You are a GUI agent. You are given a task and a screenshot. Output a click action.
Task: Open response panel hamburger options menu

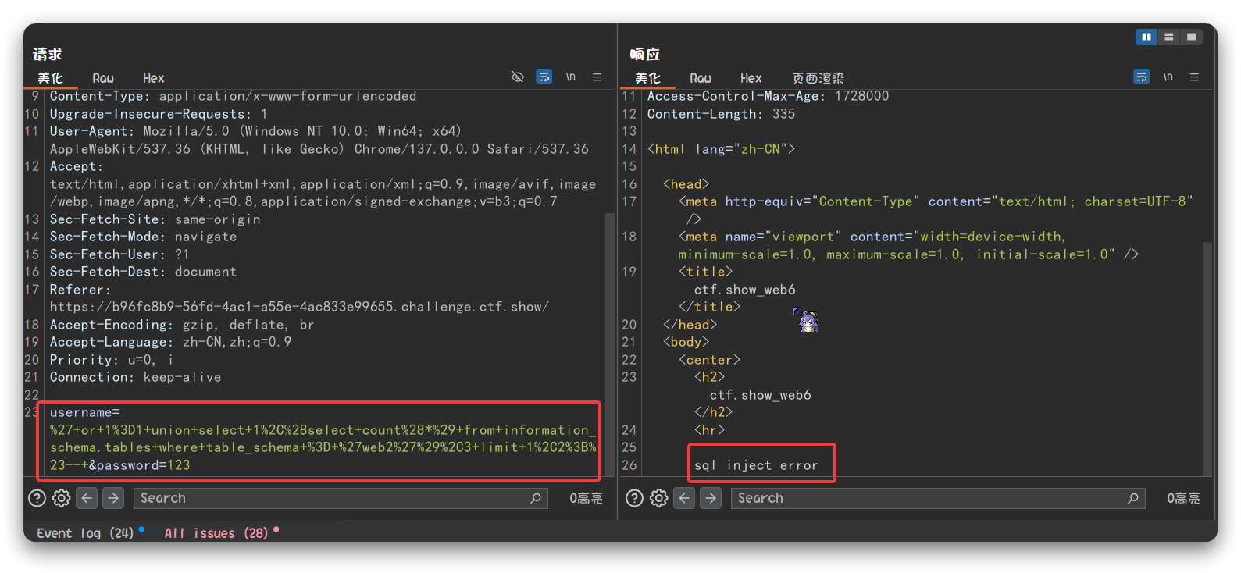[x=1194, y=77]
